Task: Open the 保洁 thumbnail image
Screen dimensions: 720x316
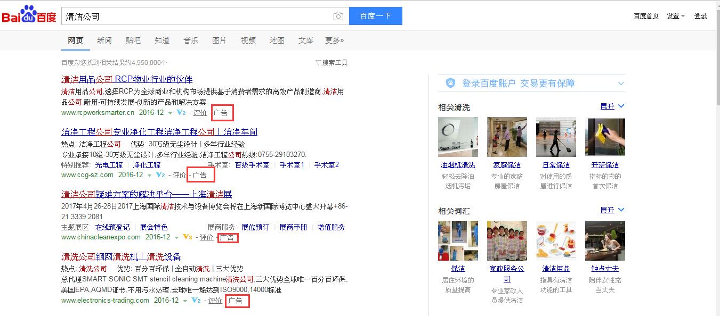Action: click(458, 240)
